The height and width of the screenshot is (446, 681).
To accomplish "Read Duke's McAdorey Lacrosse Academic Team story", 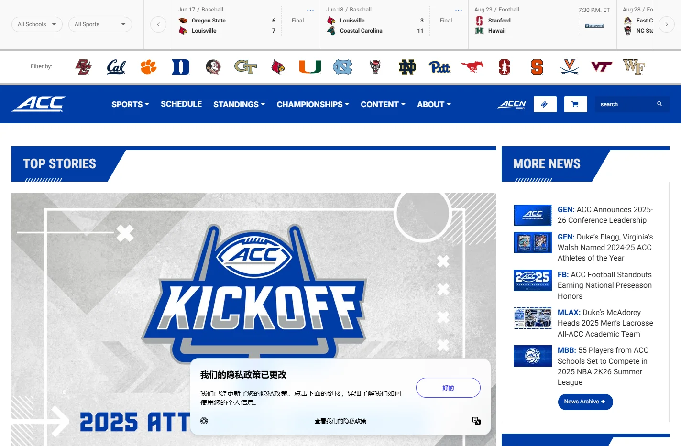I will pos(605,323).
